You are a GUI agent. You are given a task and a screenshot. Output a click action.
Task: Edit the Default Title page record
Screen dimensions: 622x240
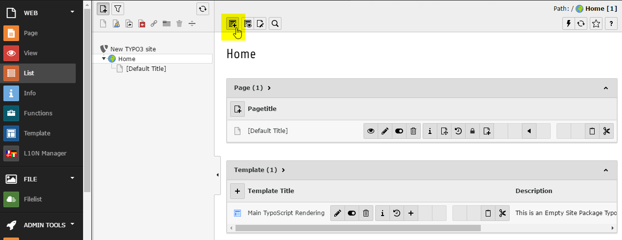tap(385, 131)
